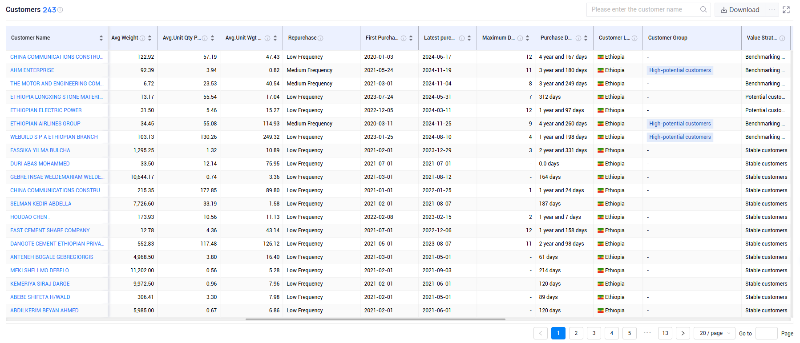Sort by Avg Weight column
Screen dimensions: 800x343
149,38
